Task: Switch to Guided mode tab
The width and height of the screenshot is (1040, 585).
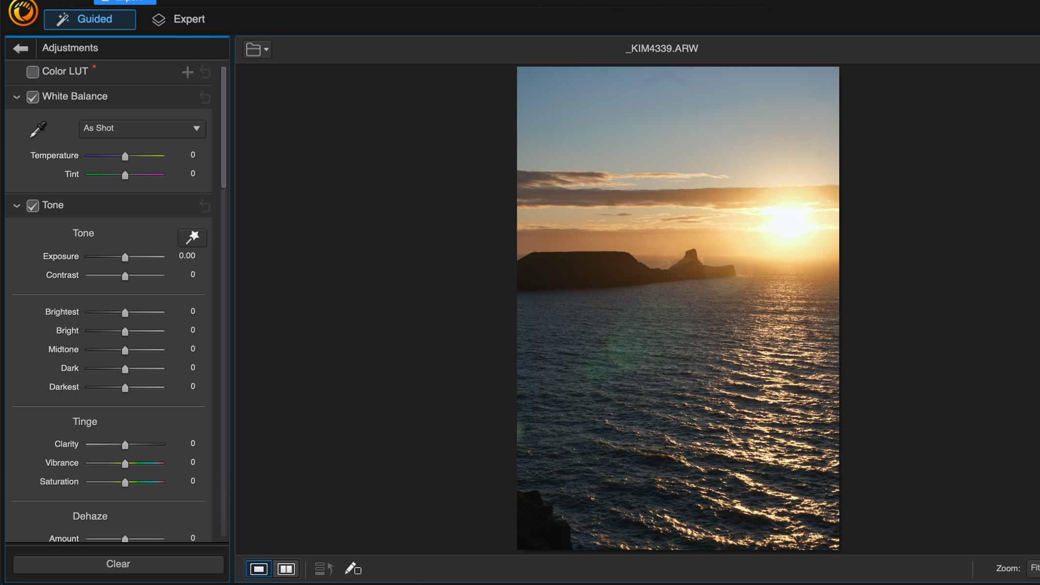Action: click(90, 19)
